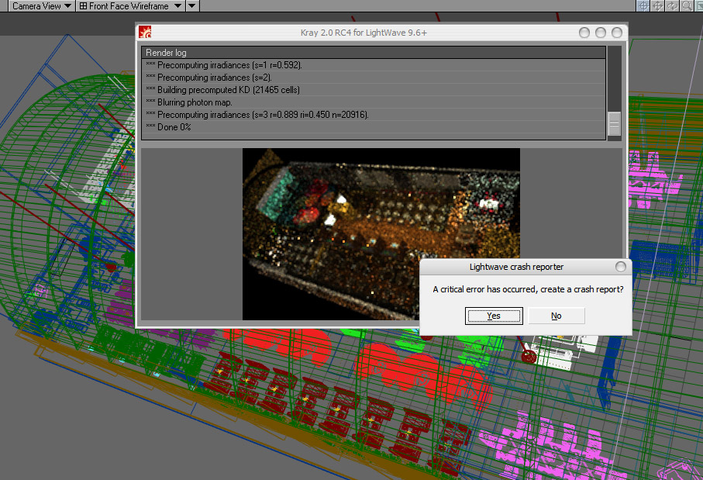Image resolution: width=703 pixels, height=480 pixels.
Task: Click the viewport rotate icon
Action: coord(672,6)
